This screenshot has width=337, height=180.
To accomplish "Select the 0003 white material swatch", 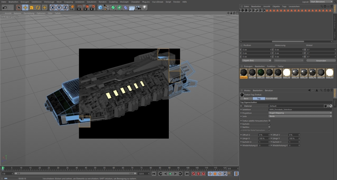I will (287, 72).
